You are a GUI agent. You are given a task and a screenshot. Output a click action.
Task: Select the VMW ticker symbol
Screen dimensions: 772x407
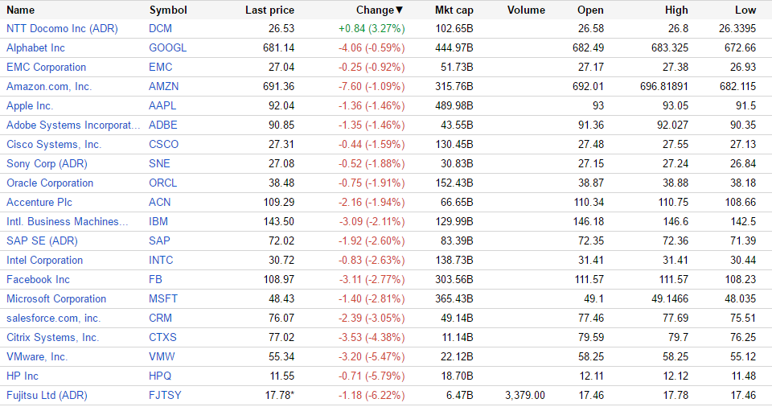(x=162, y=356)
